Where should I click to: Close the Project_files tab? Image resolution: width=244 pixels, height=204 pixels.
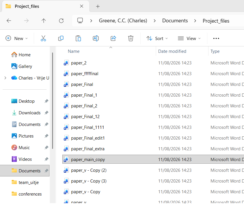point(82,6)
